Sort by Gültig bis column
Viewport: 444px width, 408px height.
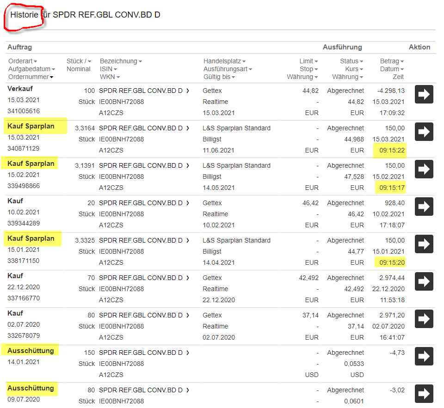pyautogui.click(x=219, y=77)
